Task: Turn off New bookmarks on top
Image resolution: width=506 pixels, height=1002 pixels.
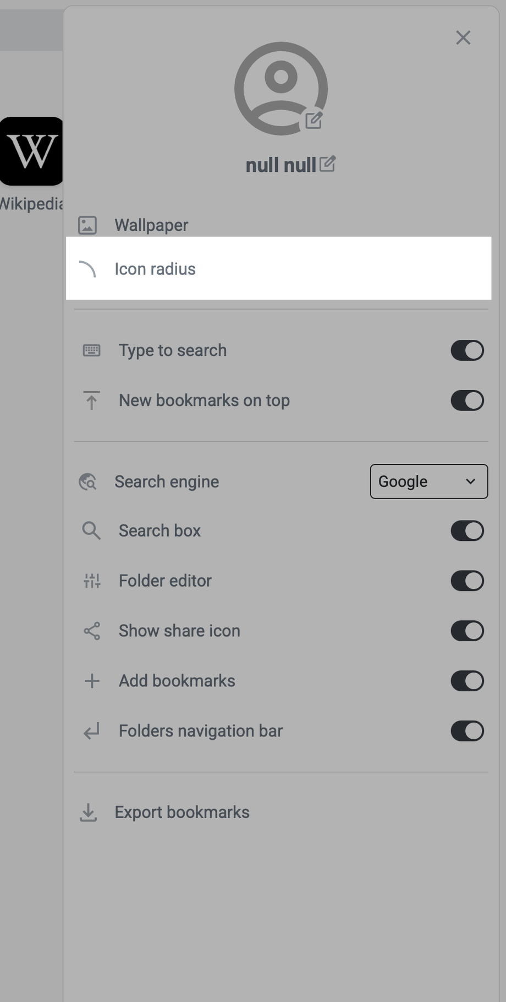Action: click(467, 400)
